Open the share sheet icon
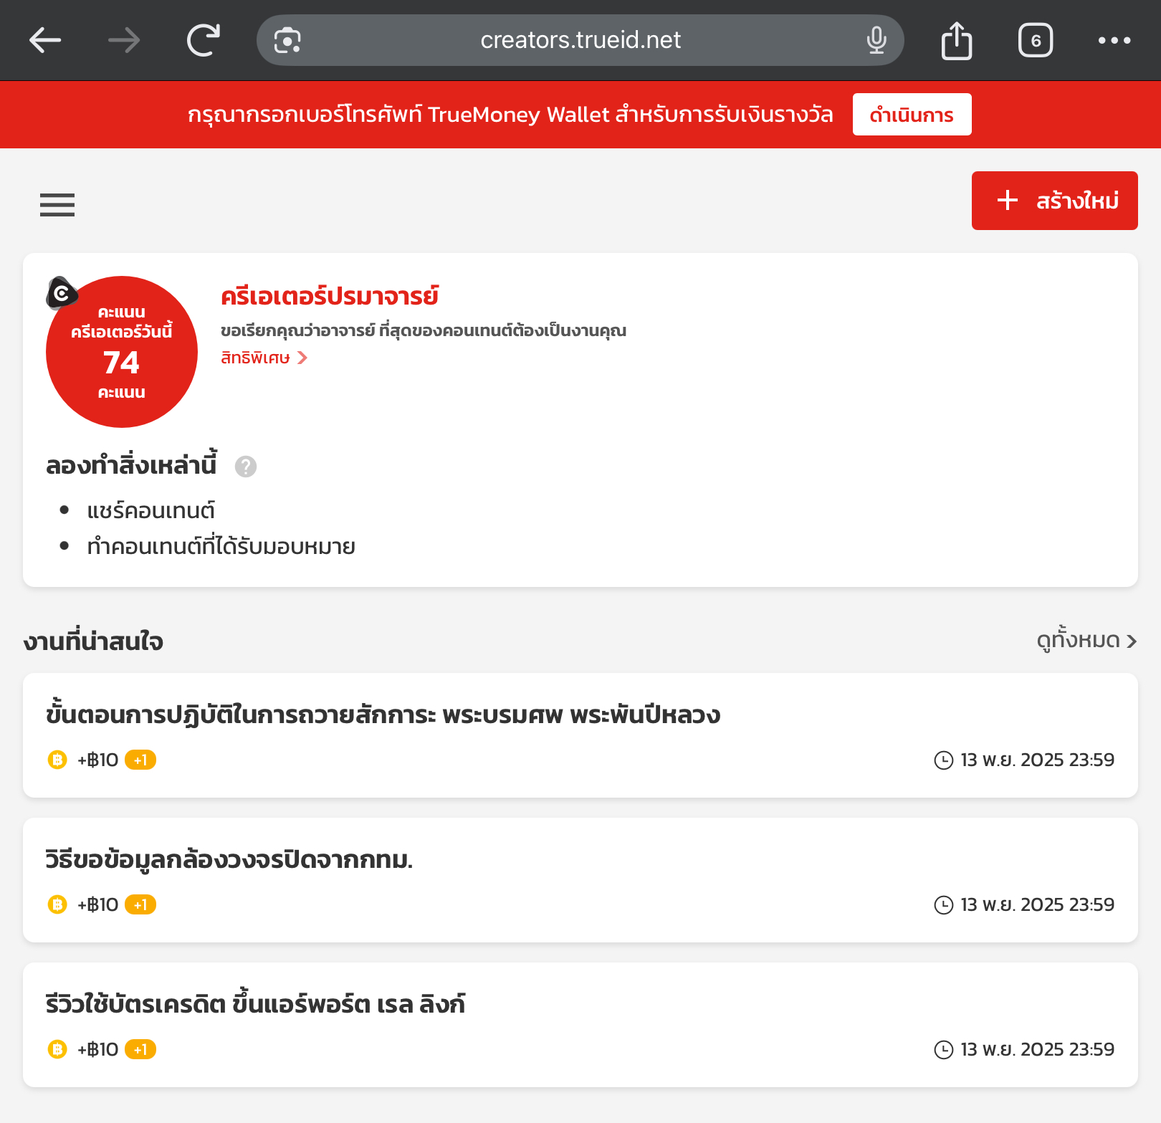 pos(957,40)
